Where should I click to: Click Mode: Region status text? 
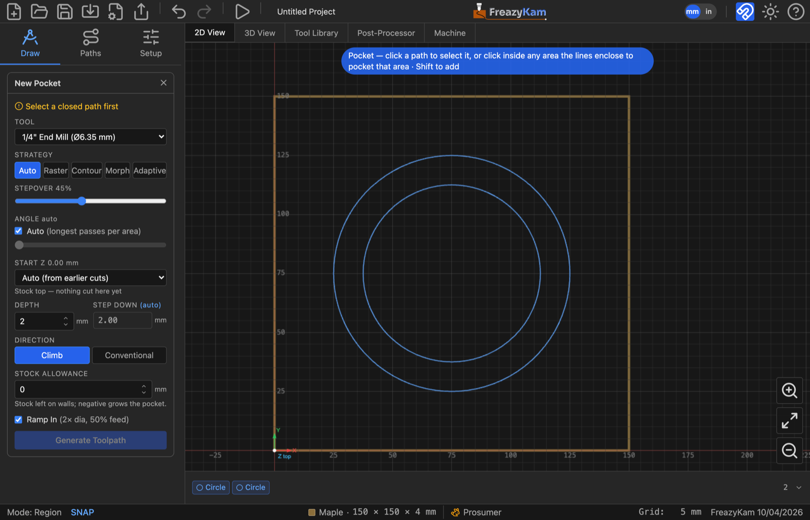click(34, 512)
